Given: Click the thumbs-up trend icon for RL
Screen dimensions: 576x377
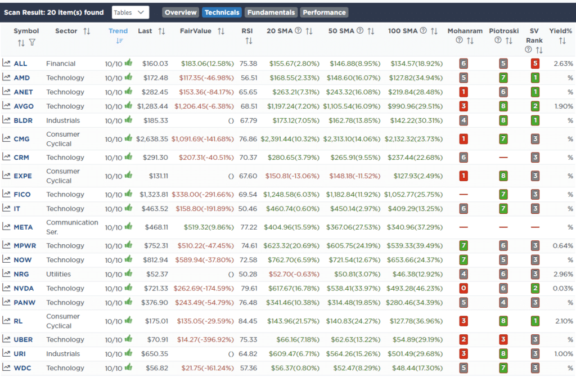Looking at the screenshot, I should coord(128,320).
